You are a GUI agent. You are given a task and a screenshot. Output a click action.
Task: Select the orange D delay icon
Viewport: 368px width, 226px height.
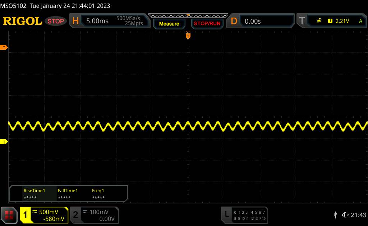click(234, 21)
